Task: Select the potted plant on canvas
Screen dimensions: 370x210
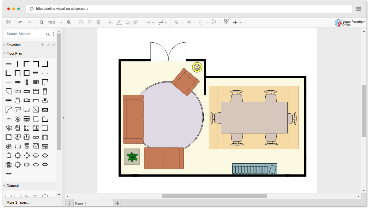Action: [132, 157]
